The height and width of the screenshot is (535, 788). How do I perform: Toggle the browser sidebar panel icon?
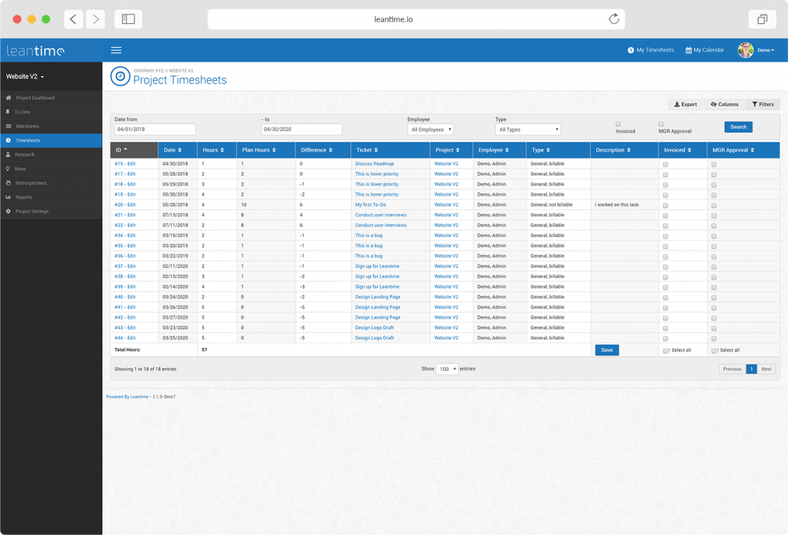pos(129,19)
